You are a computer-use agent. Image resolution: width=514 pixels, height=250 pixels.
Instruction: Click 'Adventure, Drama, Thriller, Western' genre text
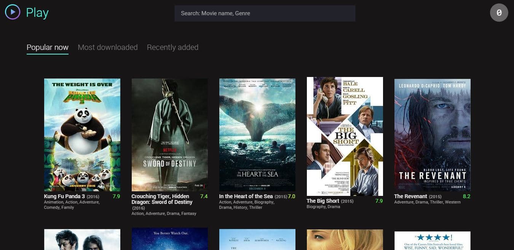428,202
